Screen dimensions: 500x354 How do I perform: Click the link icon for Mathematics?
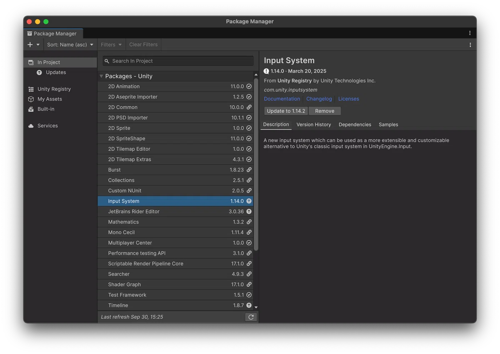click(249, 222)
